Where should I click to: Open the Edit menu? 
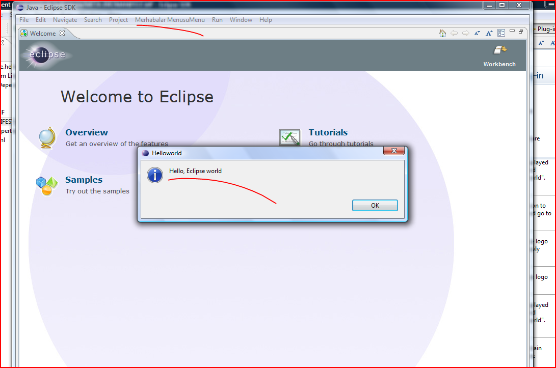[x=40, y=20]
